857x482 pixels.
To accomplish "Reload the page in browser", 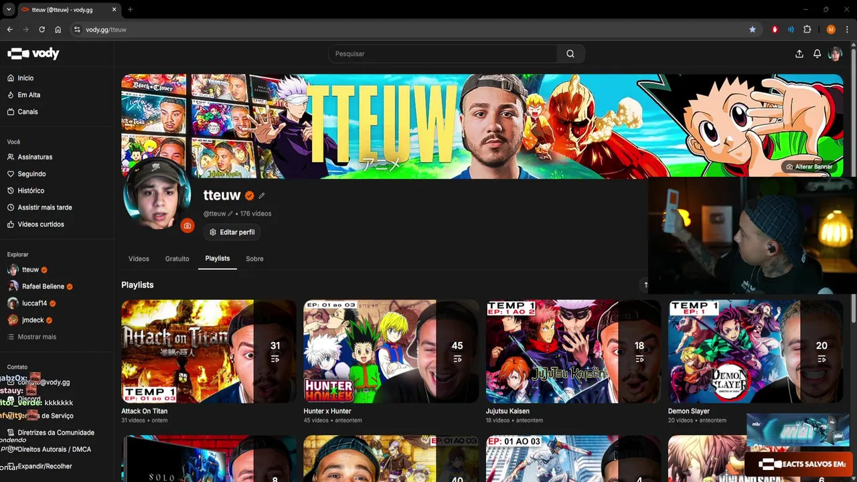I will click(x=42, y=29).
